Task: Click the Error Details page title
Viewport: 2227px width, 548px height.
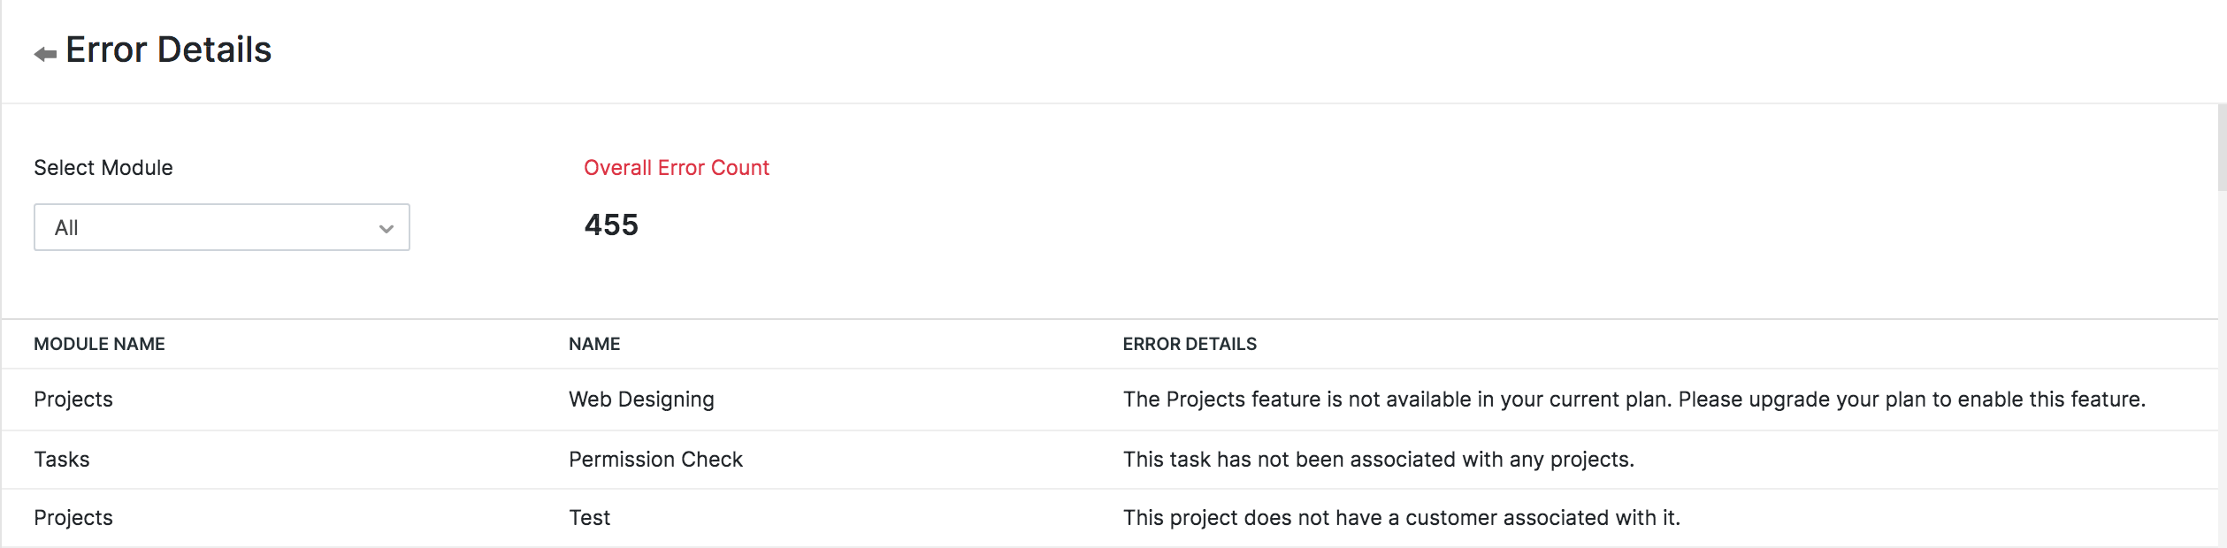Action: pyautogui.click(x=169, y=49)
